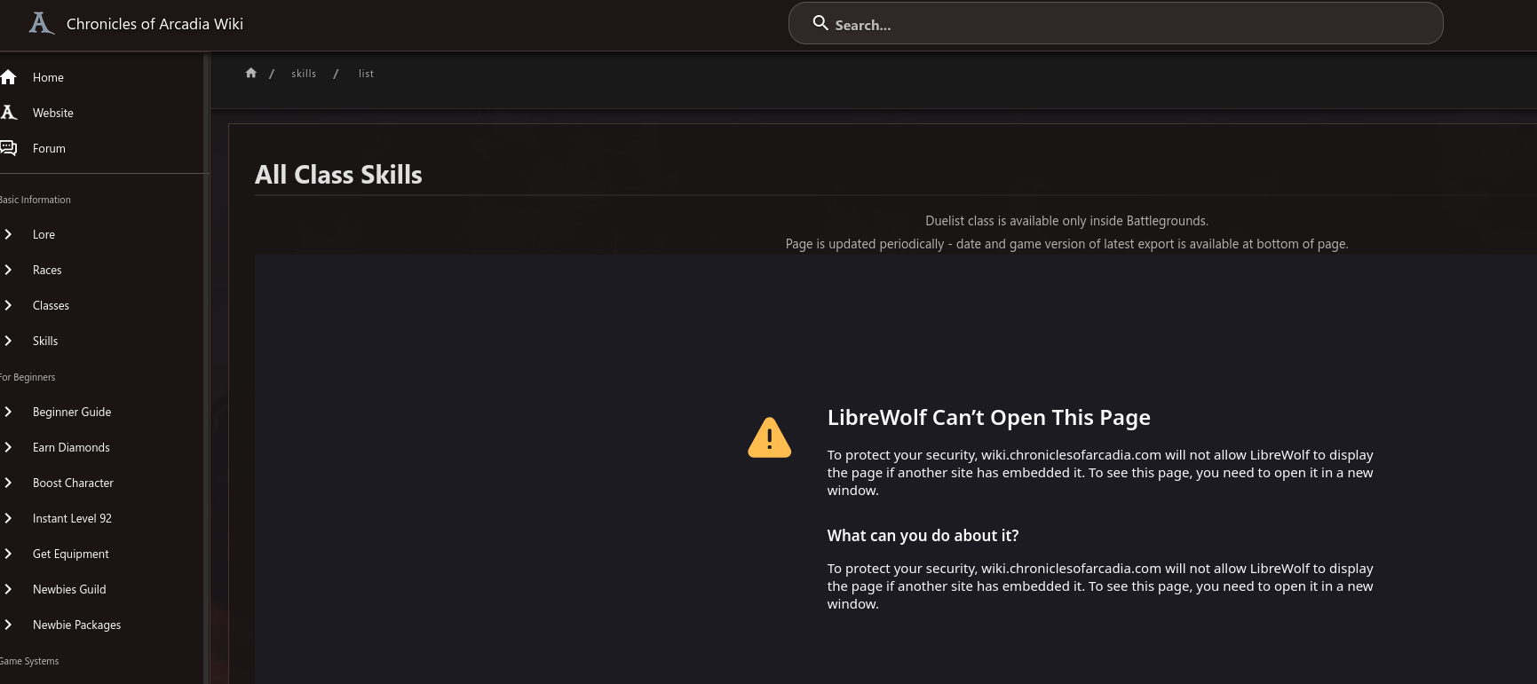
Task: Open the Skills menu entry
Action: coord(45,341)
